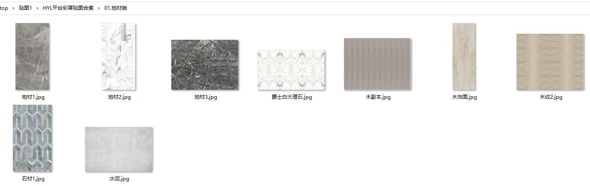Select the 地材1.jpg marble thumbnail
Screen dimensions: 590x186
pos(32,56)
